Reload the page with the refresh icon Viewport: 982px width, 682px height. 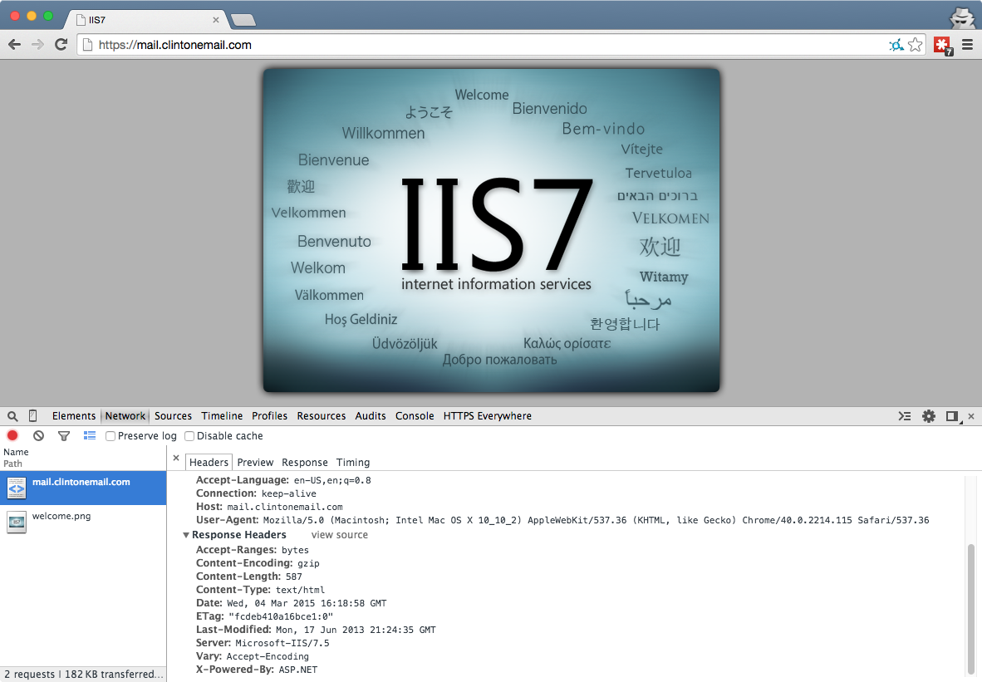61,45
